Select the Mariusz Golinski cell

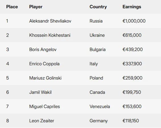pyautogui.click(x=45, y=78)
